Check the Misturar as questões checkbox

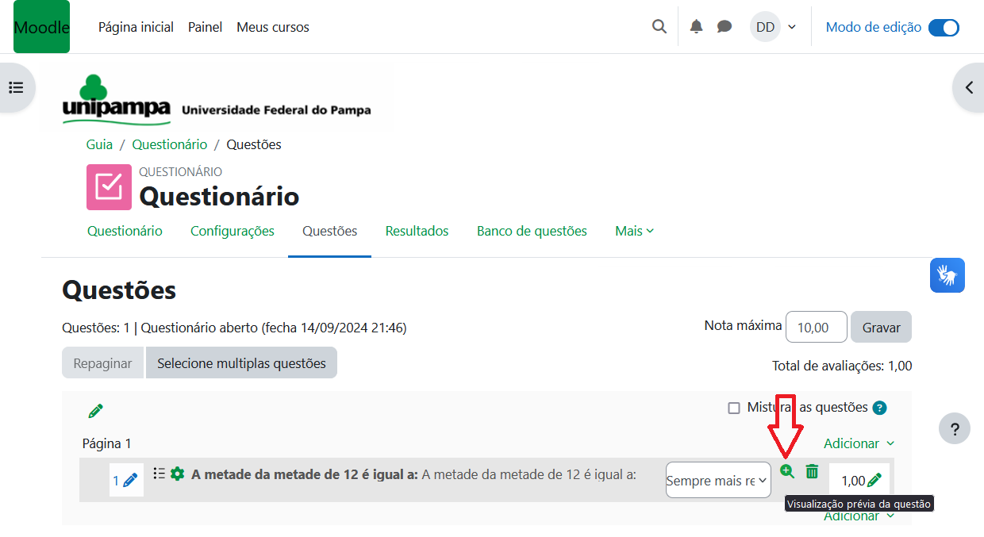pos(734,408)
